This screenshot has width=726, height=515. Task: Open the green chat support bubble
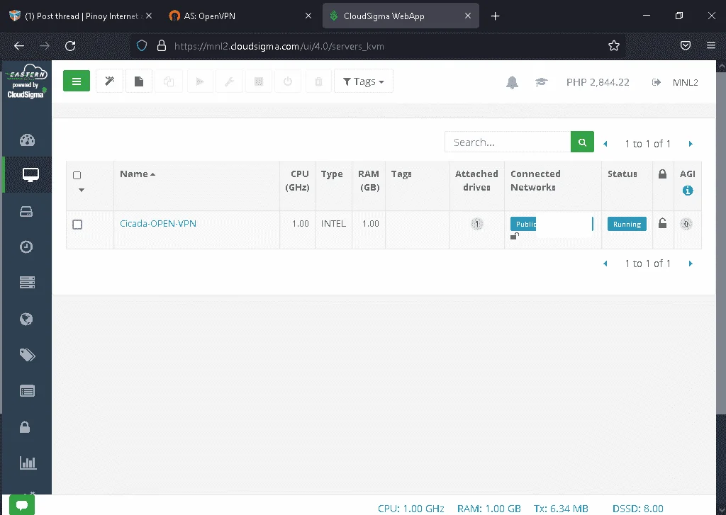[x=22, y=504]
